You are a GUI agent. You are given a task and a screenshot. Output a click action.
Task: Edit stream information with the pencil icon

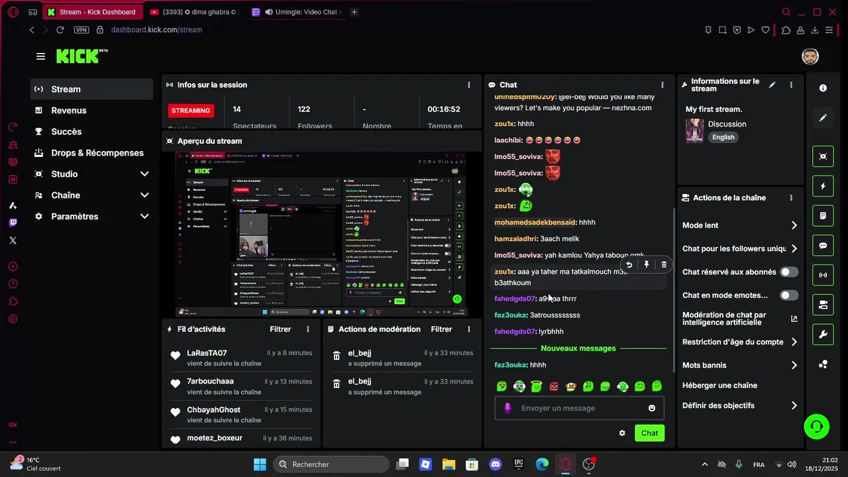point(772,85)
